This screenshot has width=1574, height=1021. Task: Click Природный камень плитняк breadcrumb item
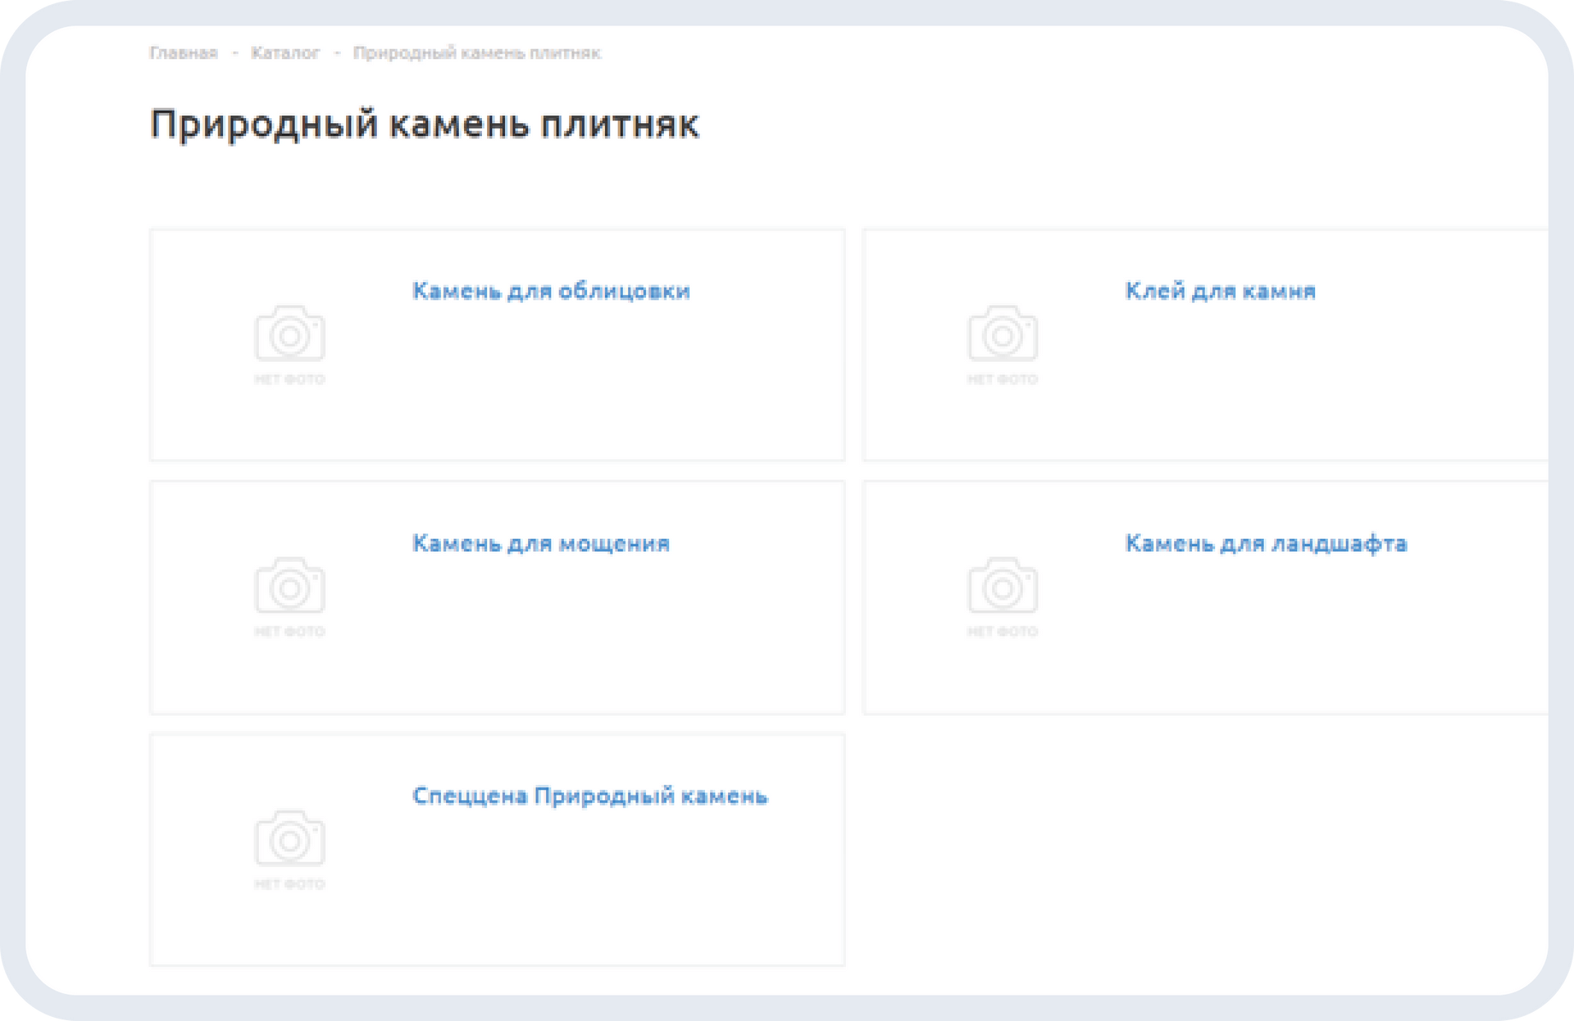pyautogui.click(x=477, y=53)
